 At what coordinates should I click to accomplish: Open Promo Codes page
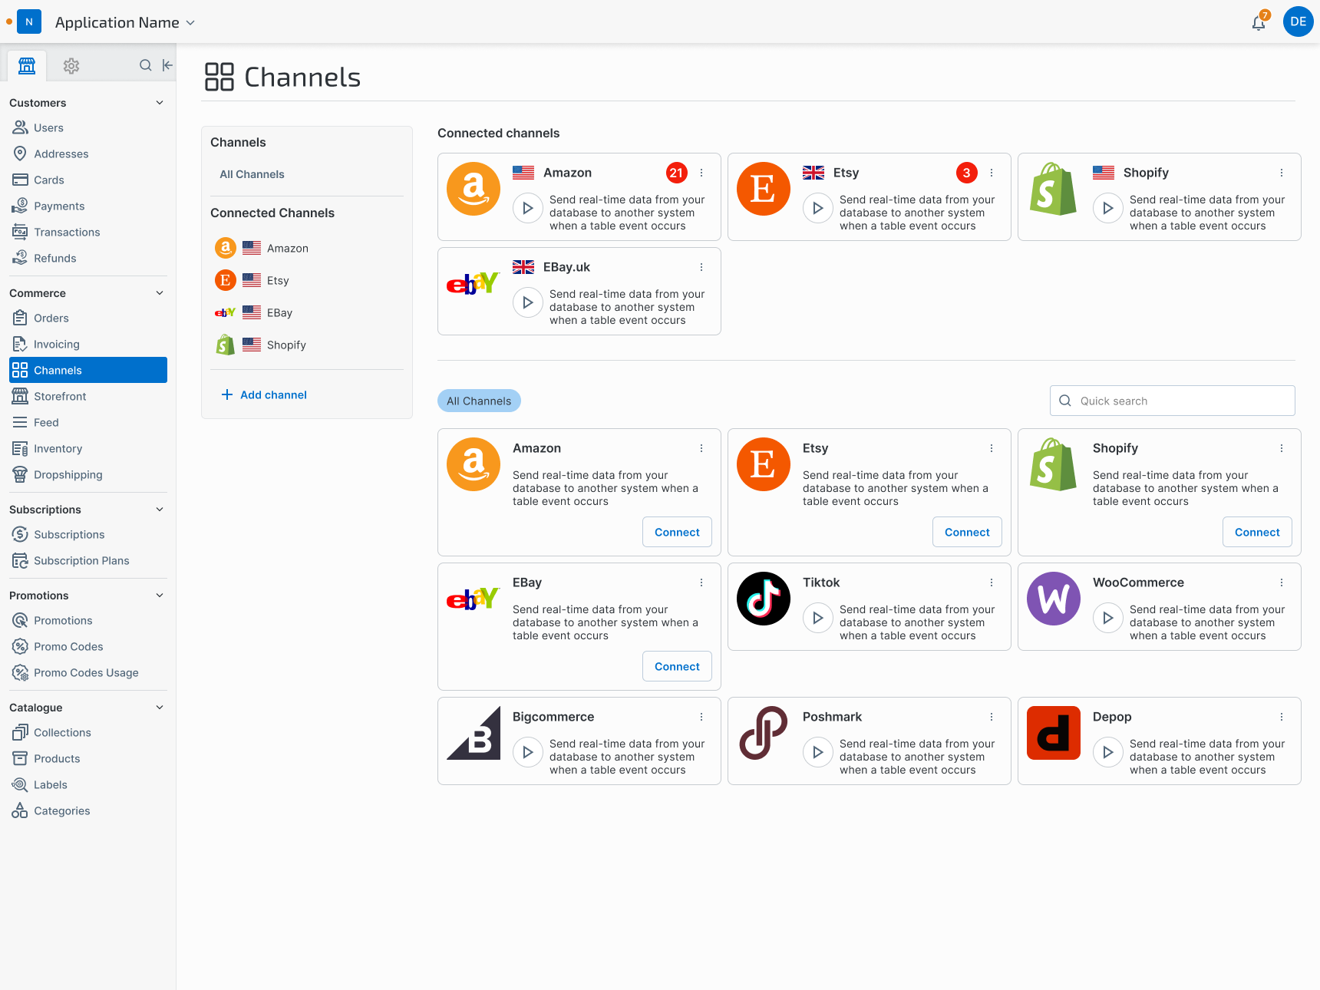click(x=88, y=647)
